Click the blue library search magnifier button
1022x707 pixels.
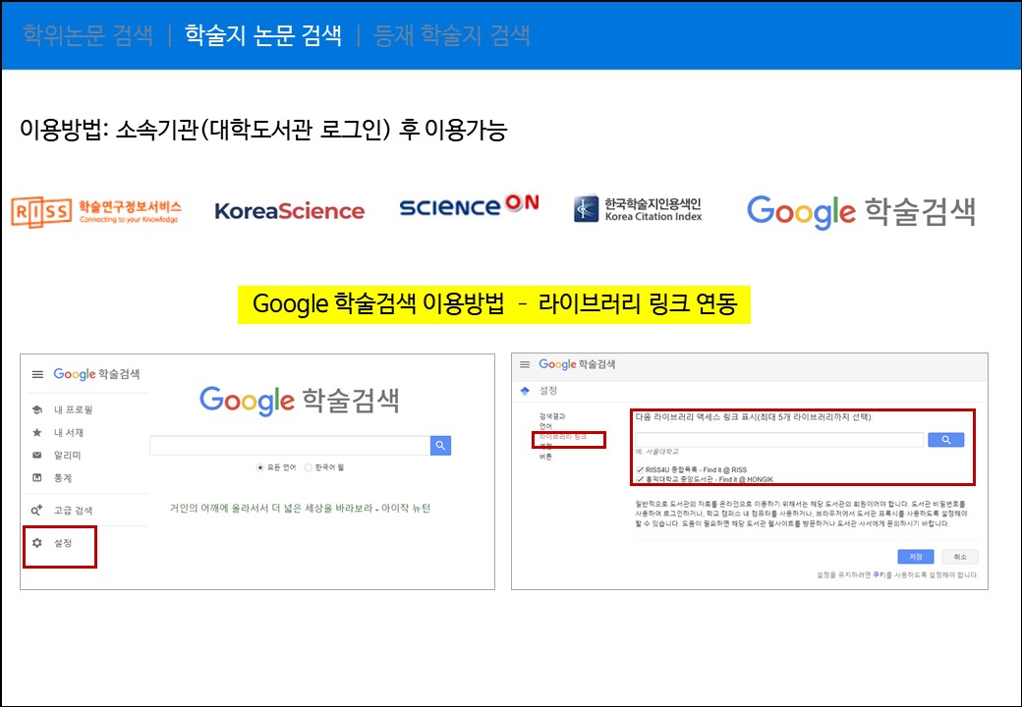click(x=945, y=440)
